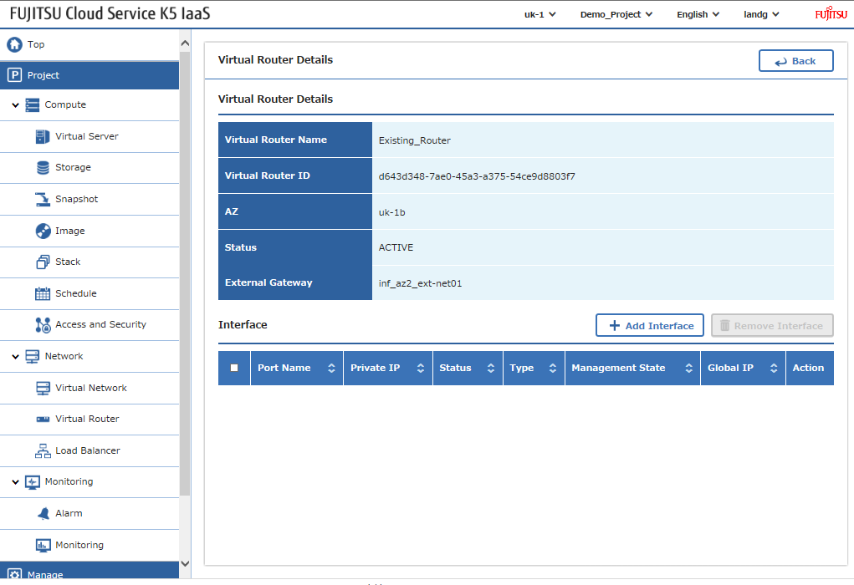Viewport: 854px width, 585px height.
Task: Click the Access and Security icon
Action: coord(43,325)
